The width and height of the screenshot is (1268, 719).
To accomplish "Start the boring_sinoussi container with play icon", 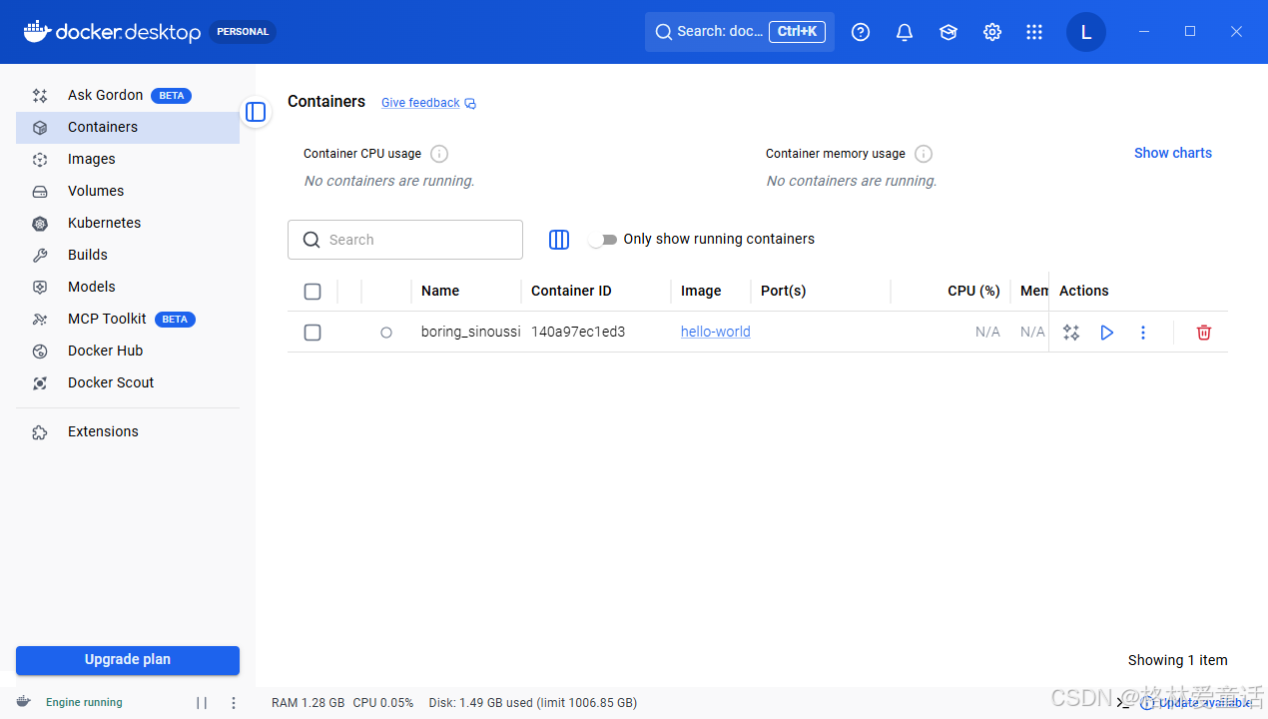I will point(1107,333).
